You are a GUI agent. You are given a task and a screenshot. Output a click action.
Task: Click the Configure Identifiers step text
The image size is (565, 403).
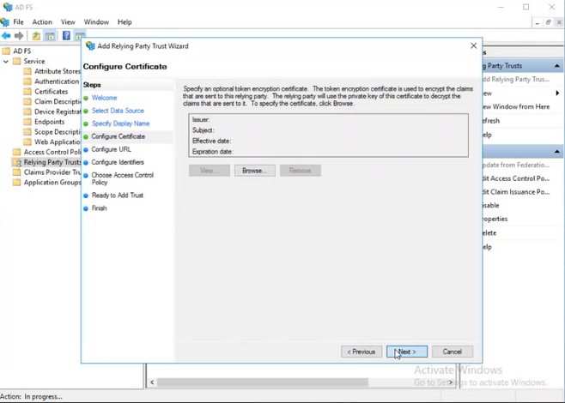[x=118, y=162]
